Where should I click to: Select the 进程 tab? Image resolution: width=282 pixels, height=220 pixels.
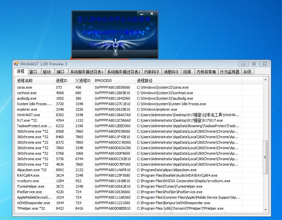point(21,71)
